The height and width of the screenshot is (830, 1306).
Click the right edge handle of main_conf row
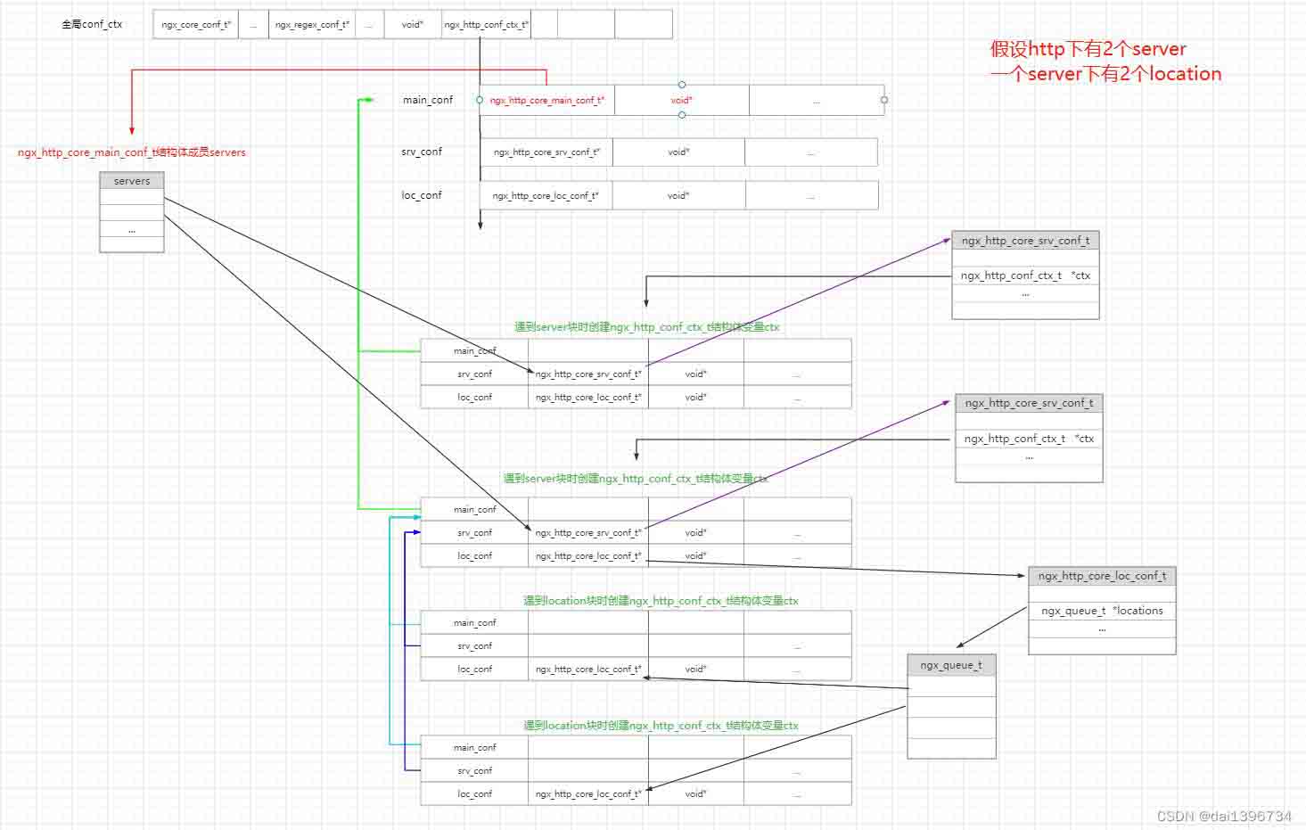click(884, 100)
